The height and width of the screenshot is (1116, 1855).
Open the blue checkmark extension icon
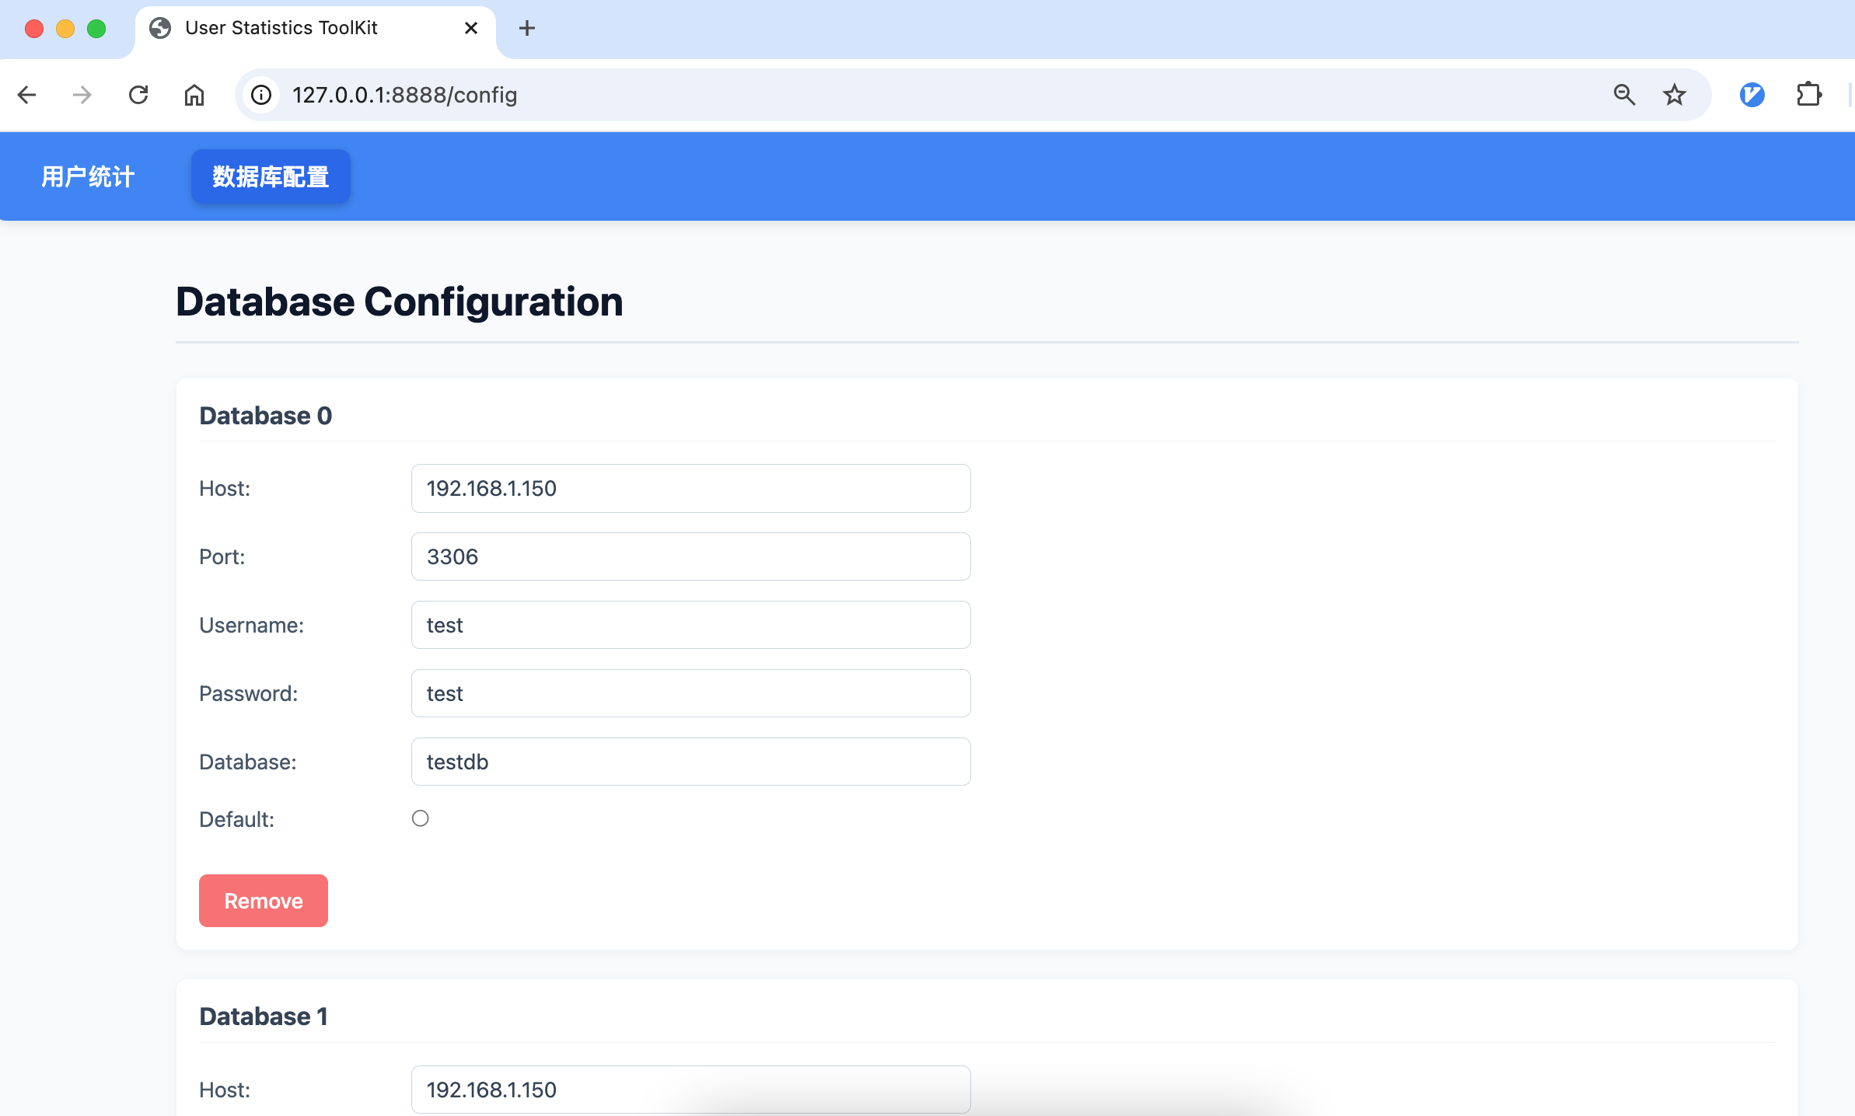1752,95
